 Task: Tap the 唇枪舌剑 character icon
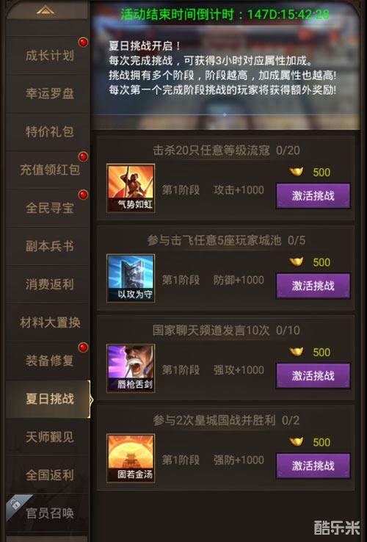131,368
